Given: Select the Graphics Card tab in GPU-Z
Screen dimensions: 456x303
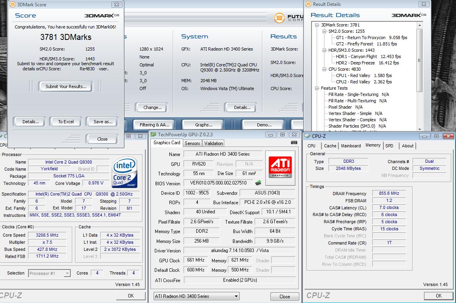Looking at the screenshot, I should click(x=167, y=143).
